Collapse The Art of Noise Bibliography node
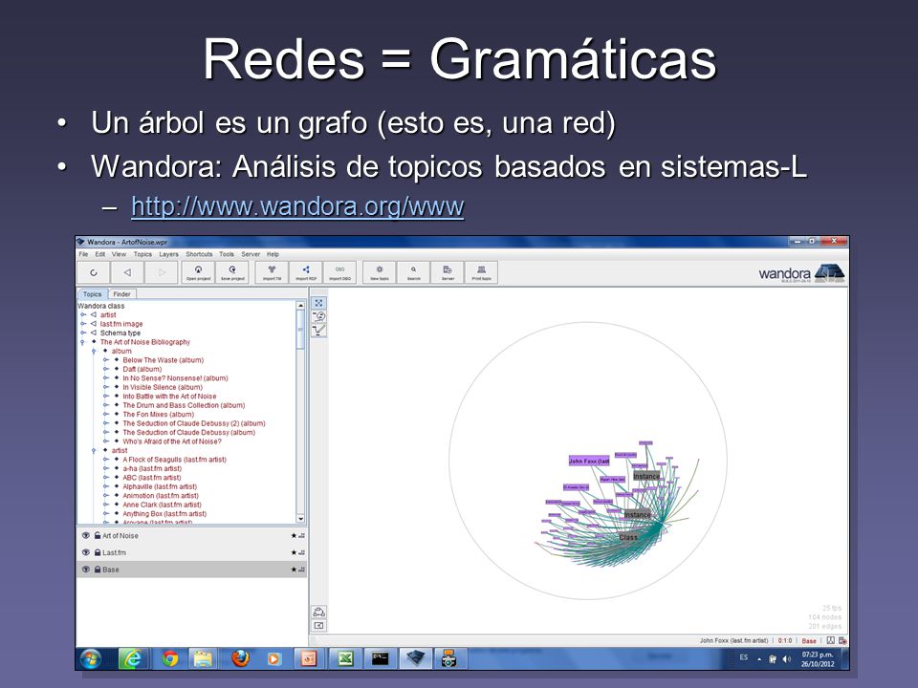 (83, 342)
